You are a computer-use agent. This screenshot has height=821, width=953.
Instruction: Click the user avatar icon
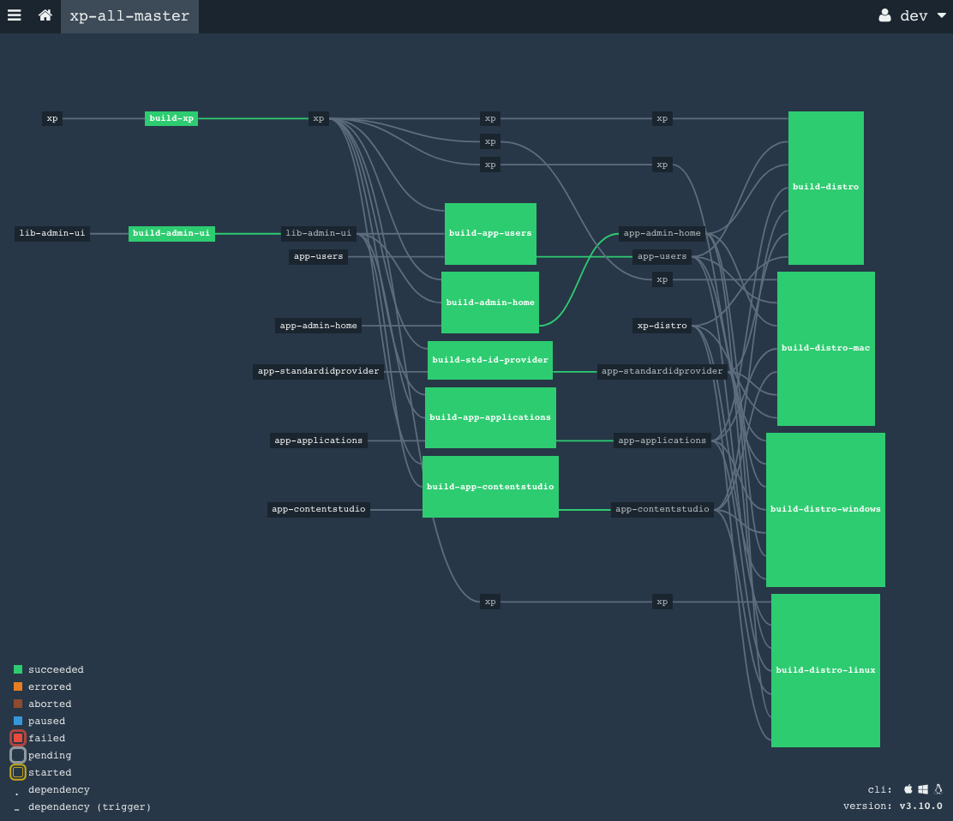[885, 15]
